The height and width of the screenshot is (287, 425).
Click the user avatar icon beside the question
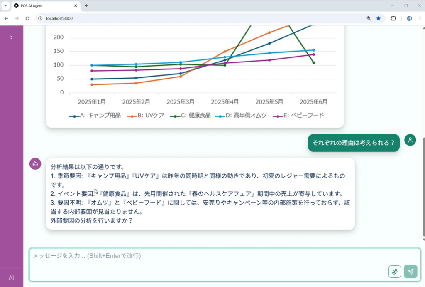point(410,140)
